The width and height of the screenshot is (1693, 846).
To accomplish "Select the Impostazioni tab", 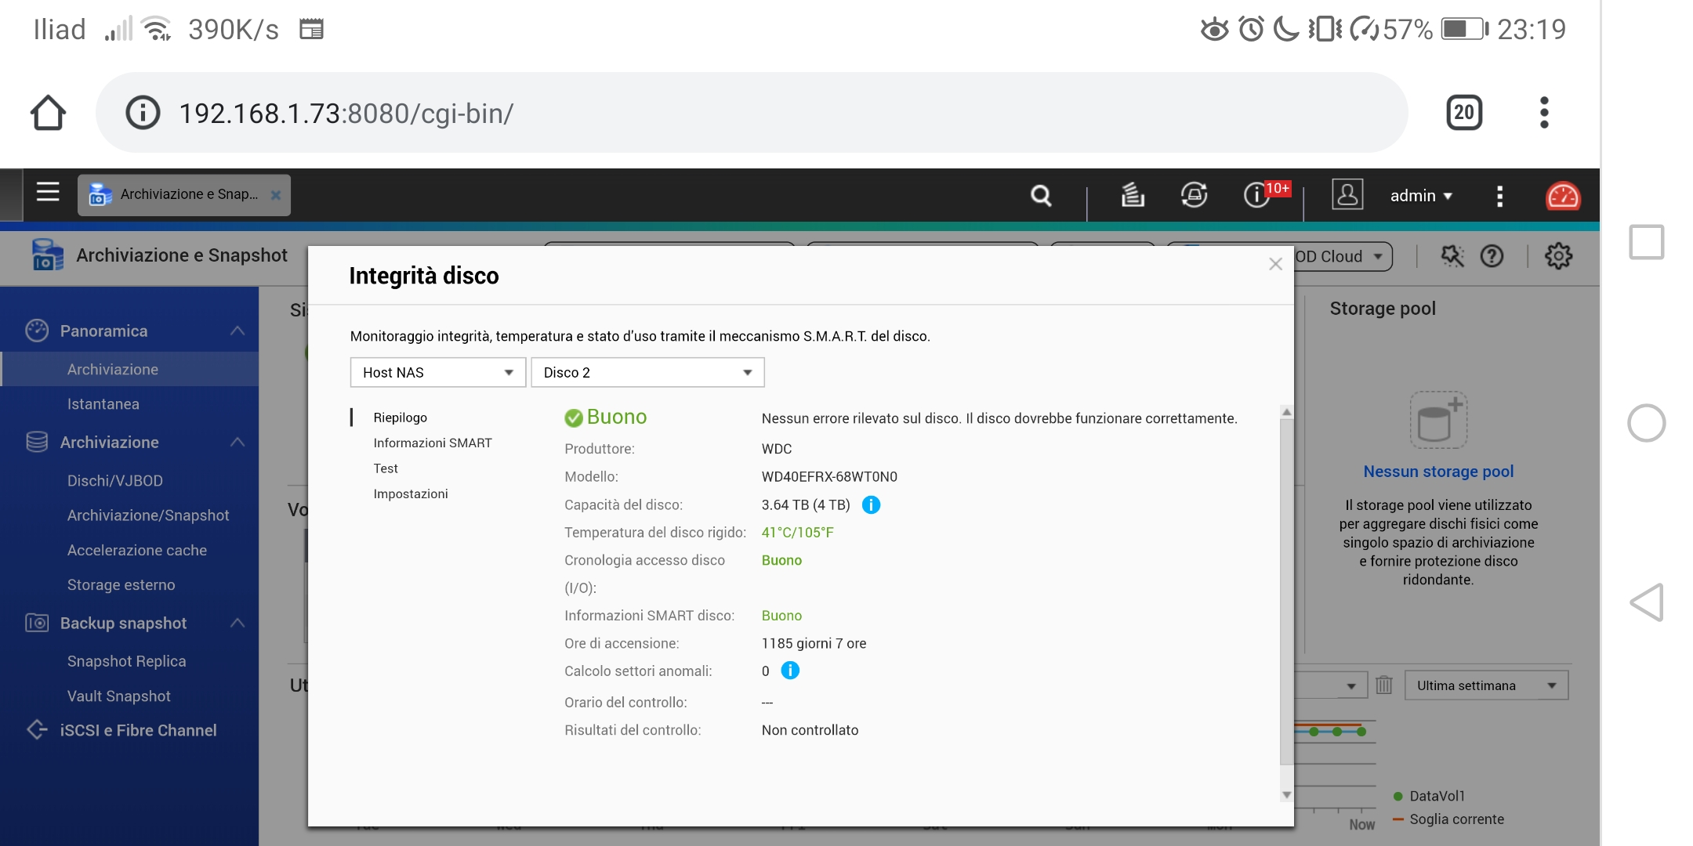I will coord(411,494).
